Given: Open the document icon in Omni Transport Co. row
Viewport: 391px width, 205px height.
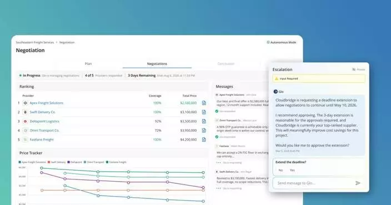Looking at the screenshot, I should click(x=204, y=131).
